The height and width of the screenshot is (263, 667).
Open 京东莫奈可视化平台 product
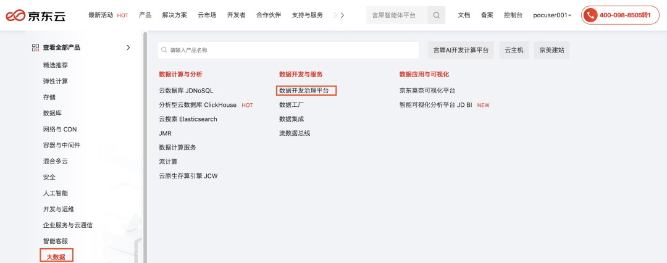click(427, 91)
